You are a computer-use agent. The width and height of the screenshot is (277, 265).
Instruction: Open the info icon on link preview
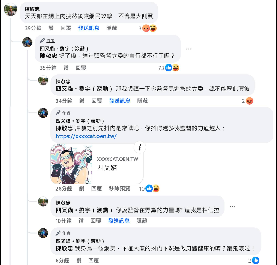[140, 147]
